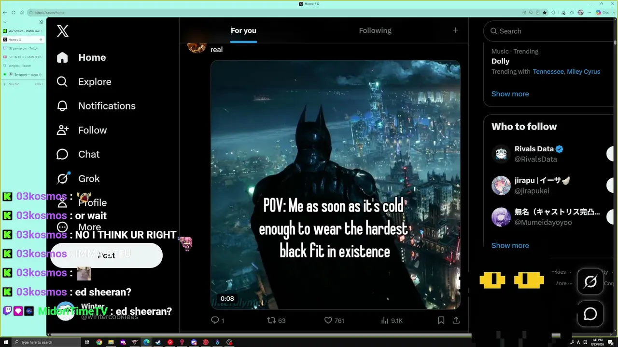The width and height of the screenshot is (618, 347).
Task: Open Microsoft Edge from the taskbar
Action: pyautogui.click(x=146, y=342)
